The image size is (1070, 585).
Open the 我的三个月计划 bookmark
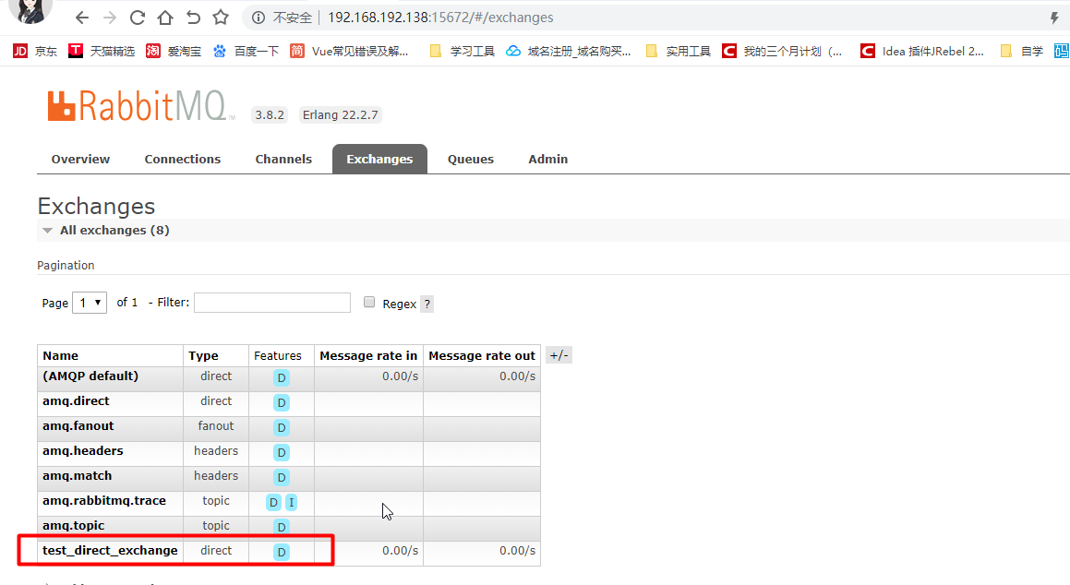(x=782, y=51)
